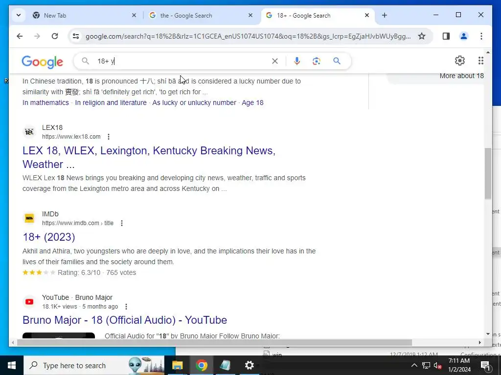Viewport: 501px width, 375px height.
Task: Click the YouTube site favicon
Action: (x=29, y=302)
